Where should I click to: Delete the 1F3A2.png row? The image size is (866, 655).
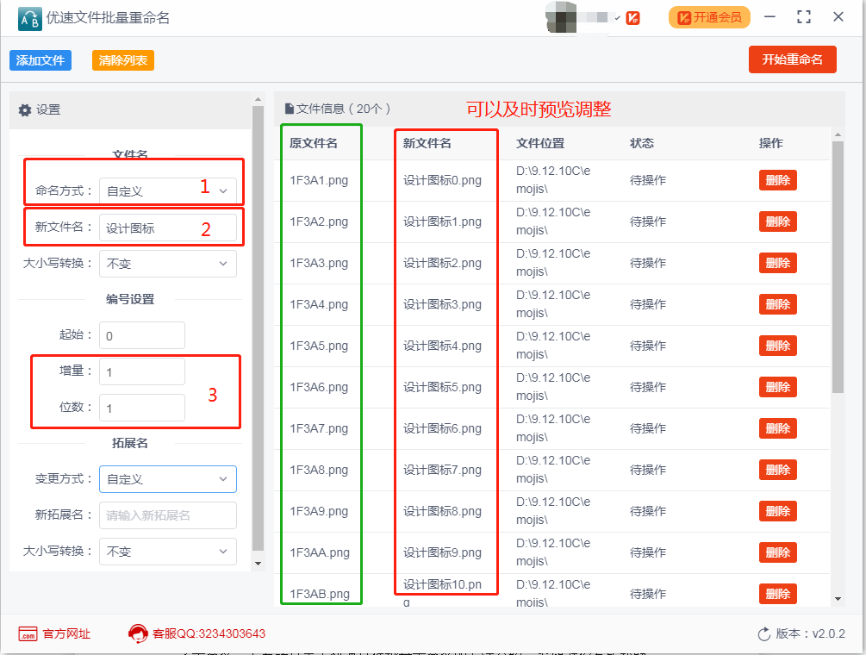pyautogui.click(x=777, y=221)
